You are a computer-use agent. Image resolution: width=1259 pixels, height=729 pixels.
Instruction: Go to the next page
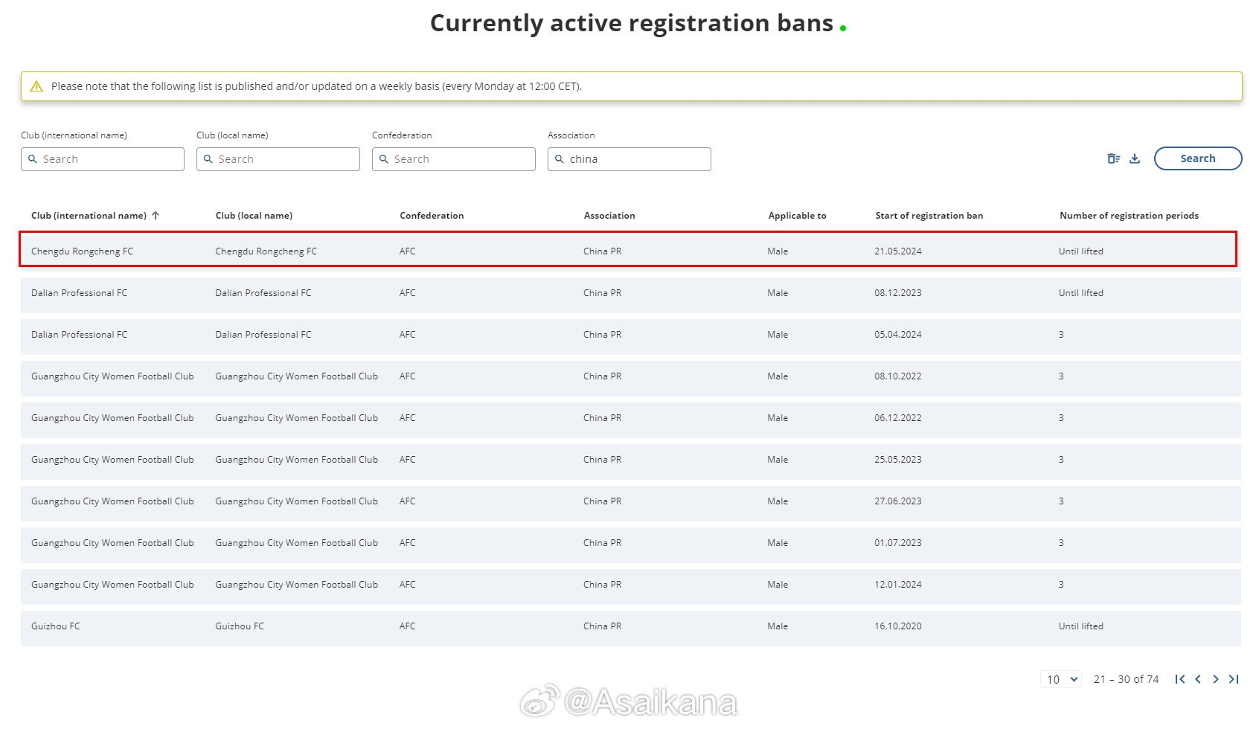tap(1216, 679)
